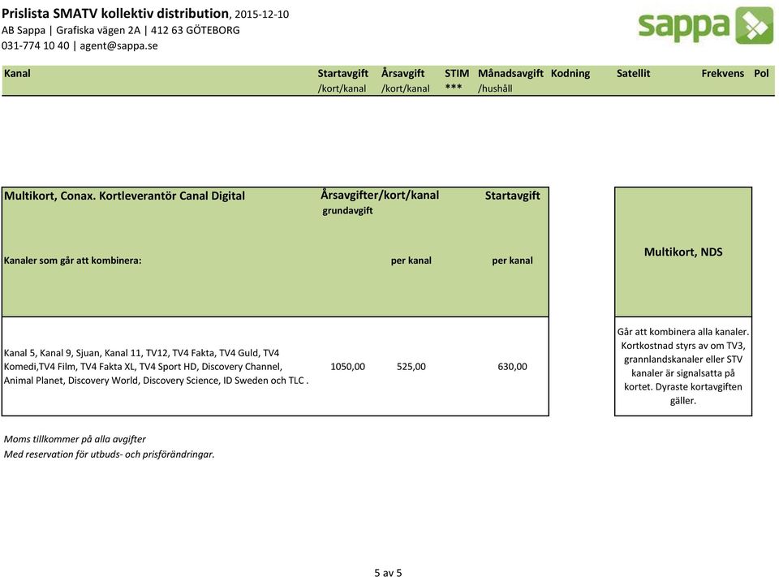Click the value 525,00
Screen dimensions: 779x577
411,367
